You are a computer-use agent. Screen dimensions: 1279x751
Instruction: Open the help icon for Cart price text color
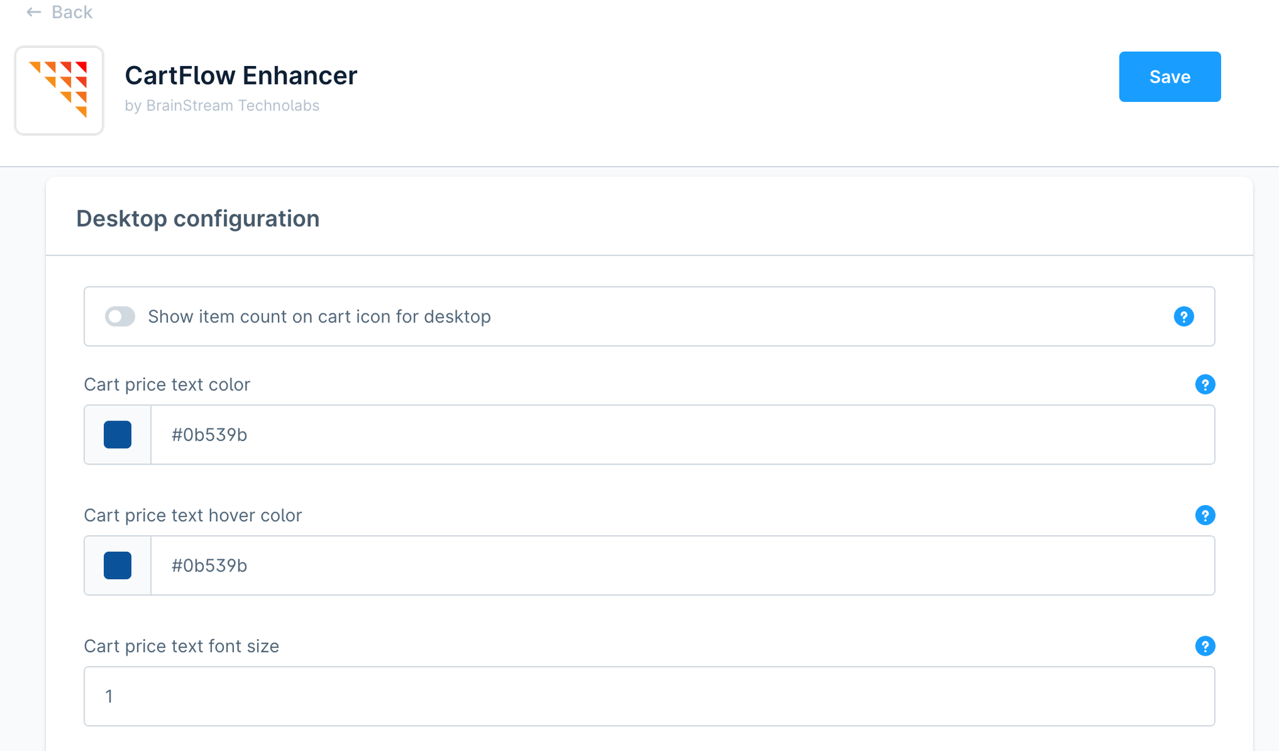point(1204,384)
